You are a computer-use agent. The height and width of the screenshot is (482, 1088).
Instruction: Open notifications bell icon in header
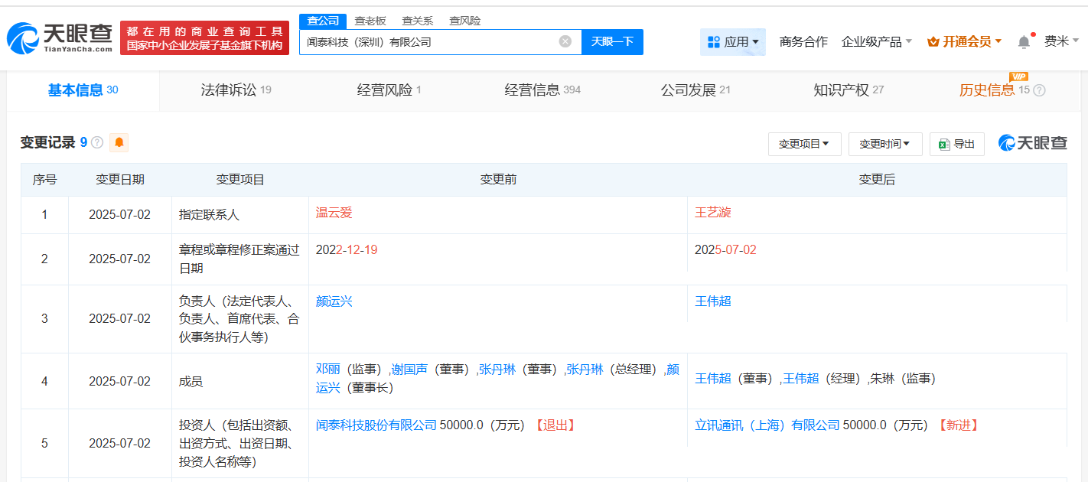pyautogui.click(x=1024, y=41)
